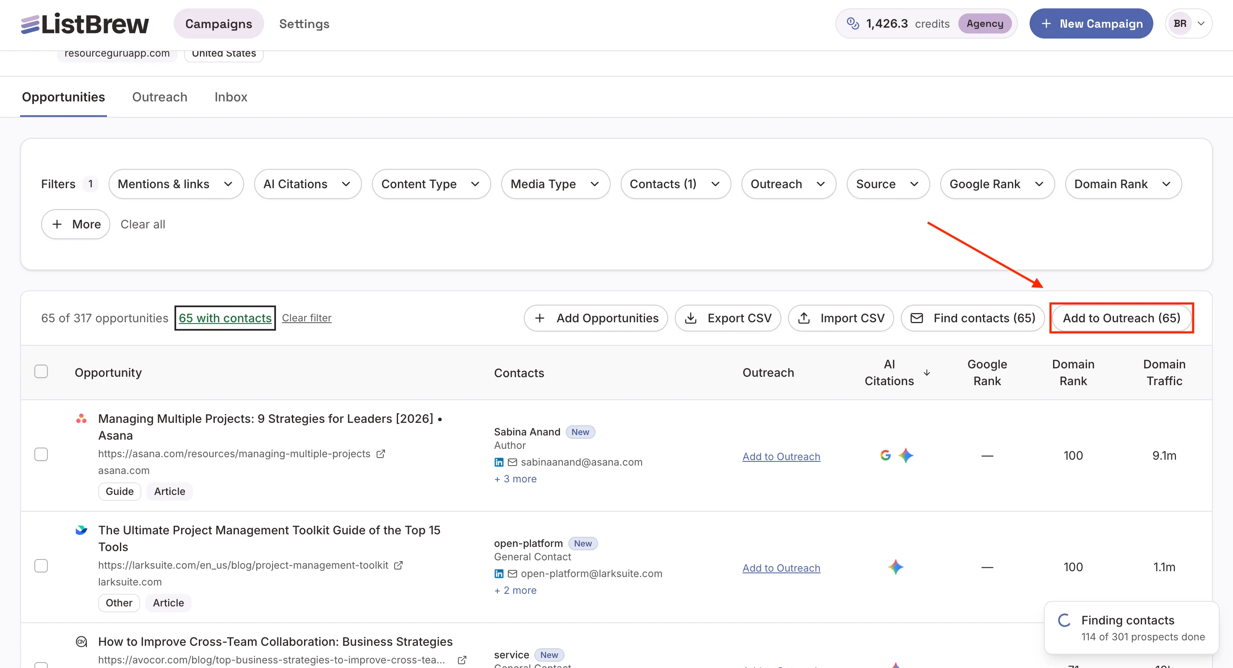The image size is (1233, 668).
Task: Open the BR account menu
Action: (x=1189, y=23)
